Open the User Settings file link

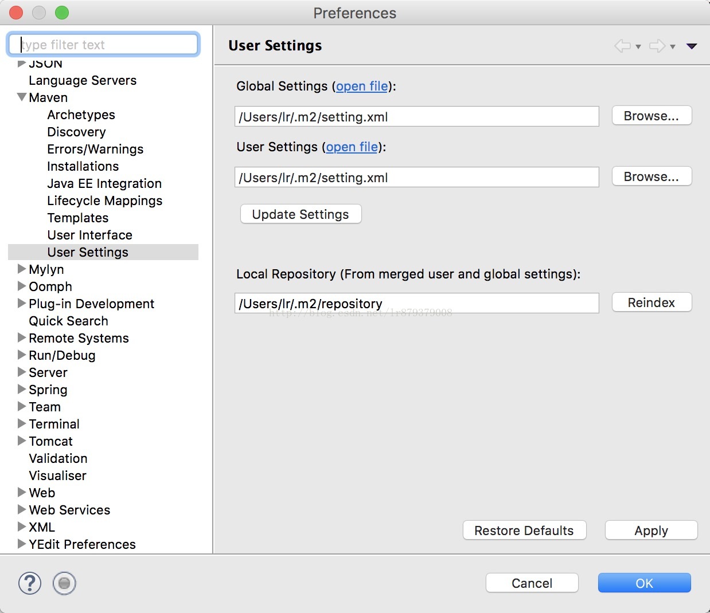(352, 147)
